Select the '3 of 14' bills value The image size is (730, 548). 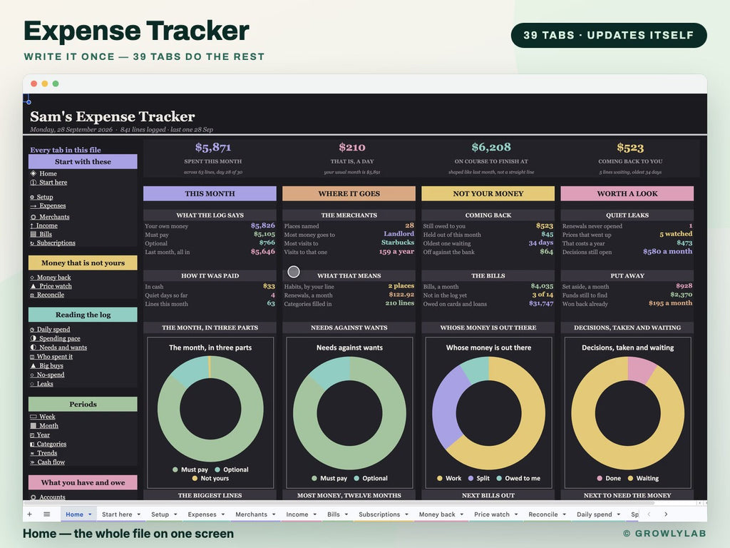pos(543,295)
